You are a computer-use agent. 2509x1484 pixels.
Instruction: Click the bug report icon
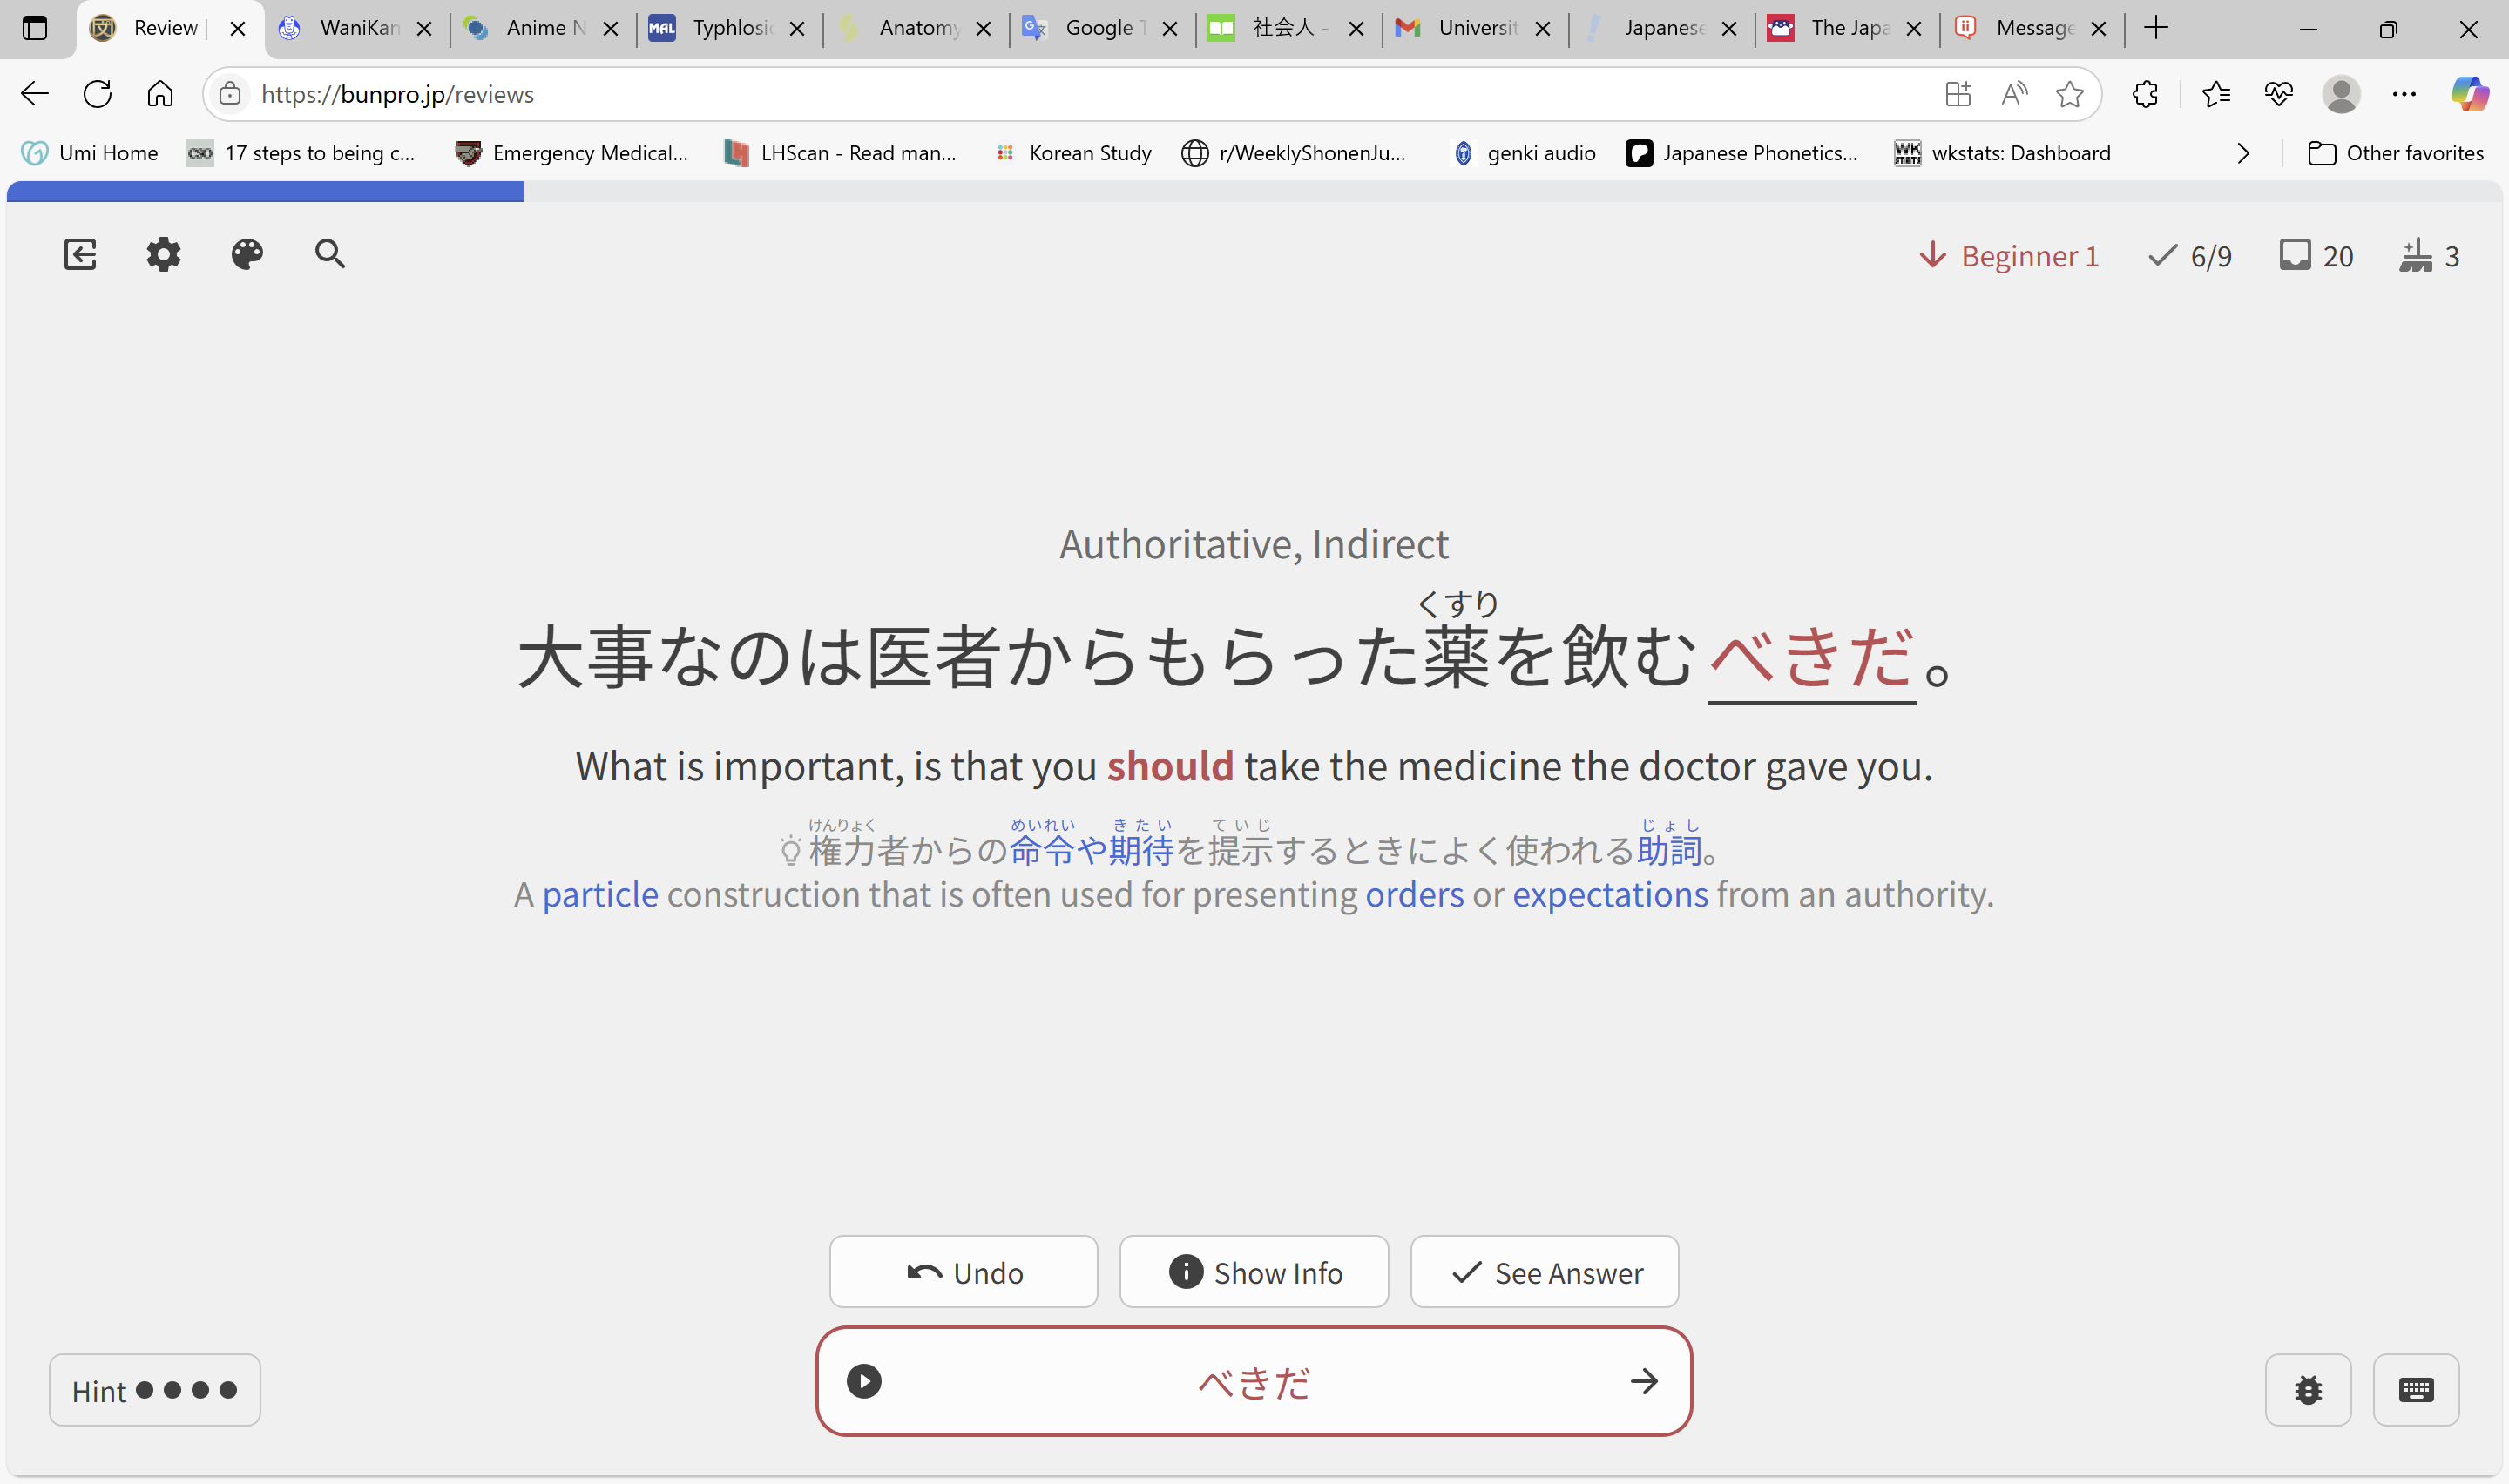pyautogui.click(x=2308, y=1389)
